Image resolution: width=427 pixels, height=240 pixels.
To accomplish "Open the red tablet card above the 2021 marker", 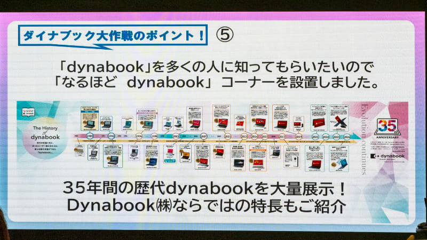I will [319, 118].
